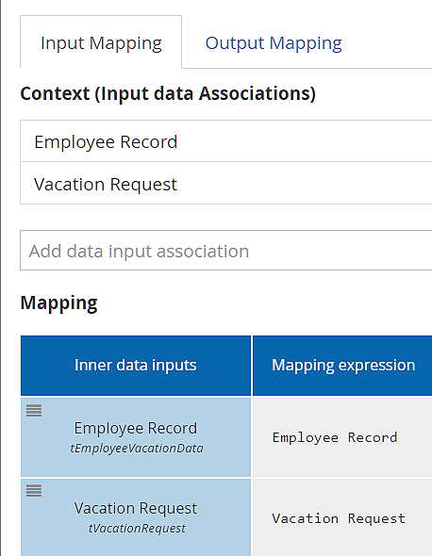
Task: Click the divider between the two table headers
Action: click(x=252, y=366)
